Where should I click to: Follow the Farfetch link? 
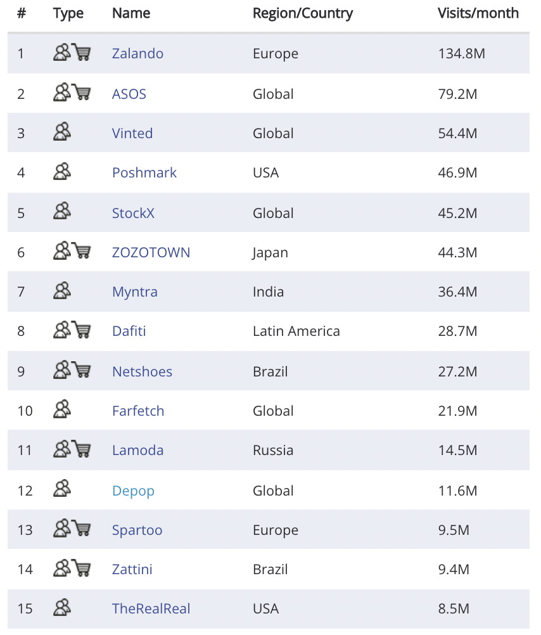138,411
